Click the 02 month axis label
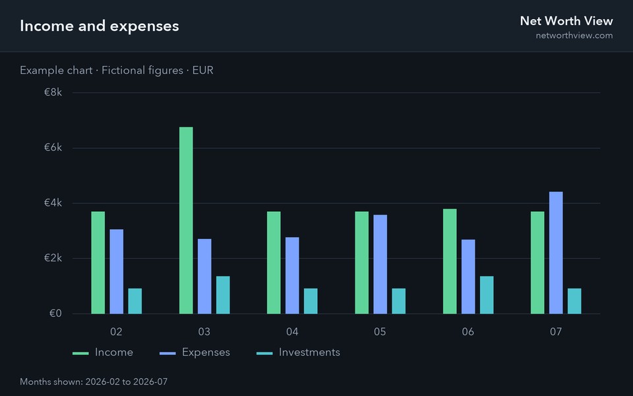Image resolution: width=633 pixels, height=396 pixels. pyautogui.click(x=116, y=332)
